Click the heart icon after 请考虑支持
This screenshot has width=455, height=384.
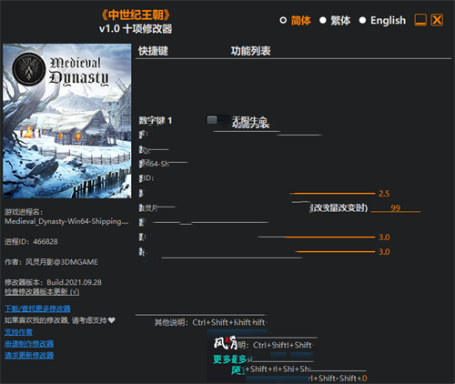[x=112, y=320]
